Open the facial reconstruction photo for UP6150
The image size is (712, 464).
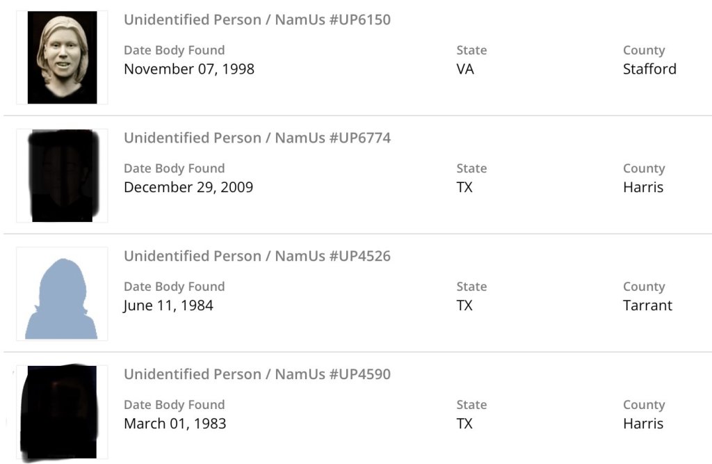click(62, 58)
